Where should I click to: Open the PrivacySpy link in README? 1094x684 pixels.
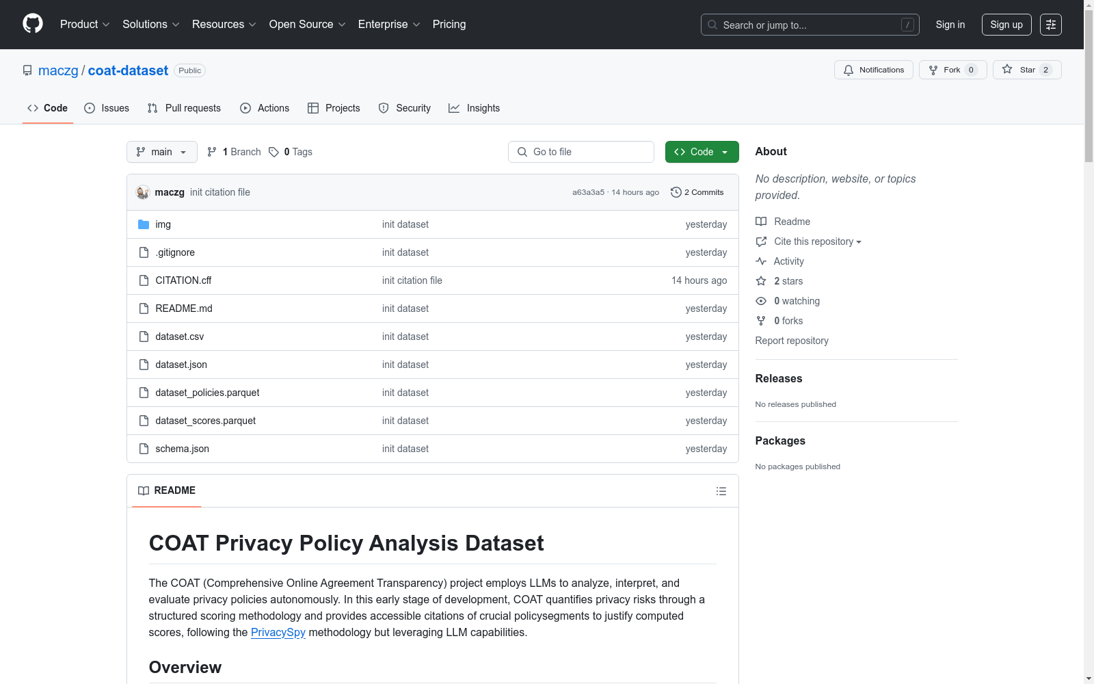[278, 633]
